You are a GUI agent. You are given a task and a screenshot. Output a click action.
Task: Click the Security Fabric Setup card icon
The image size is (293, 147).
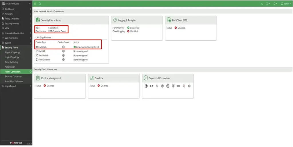[x=38, y=20]
